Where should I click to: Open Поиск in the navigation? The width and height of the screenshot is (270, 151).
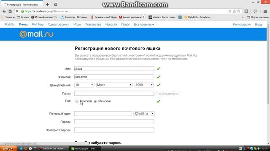tap(125, 24)
